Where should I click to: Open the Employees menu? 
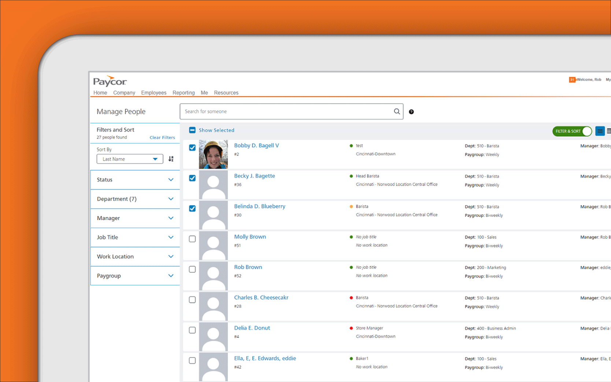(154, 93)
